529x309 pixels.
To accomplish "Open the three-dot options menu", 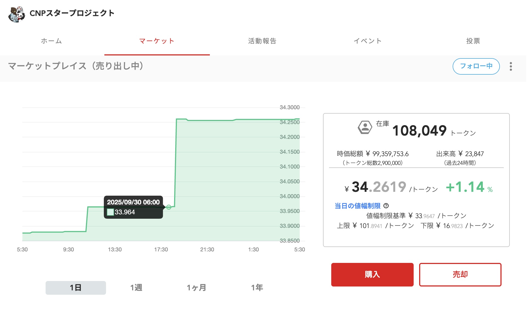I will [x=511, y=66].
